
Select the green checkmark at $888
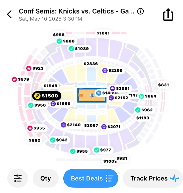pos(59,41)
